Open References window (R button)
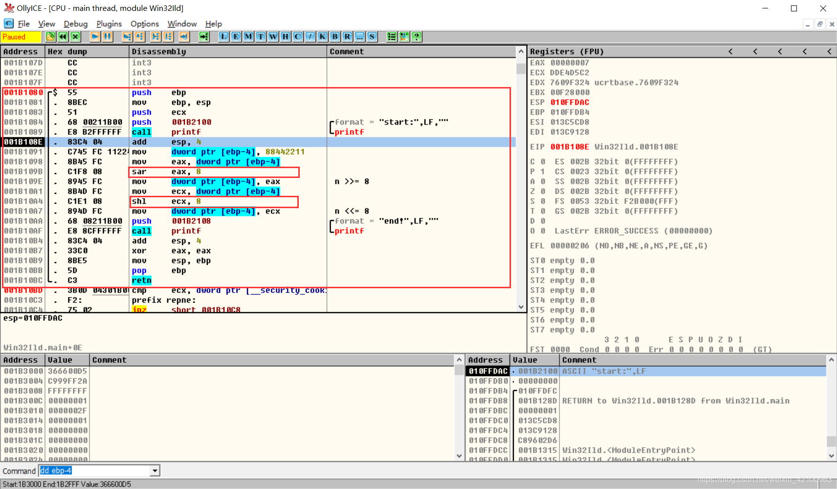This screenshot has width=837, height=489. (x=347, y=37)
